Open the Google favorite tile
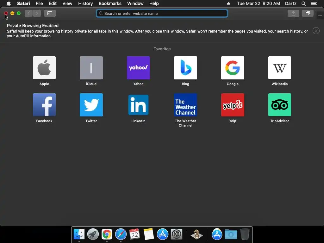Viewport: 324px width, 243px height. (x=233, y=68)
